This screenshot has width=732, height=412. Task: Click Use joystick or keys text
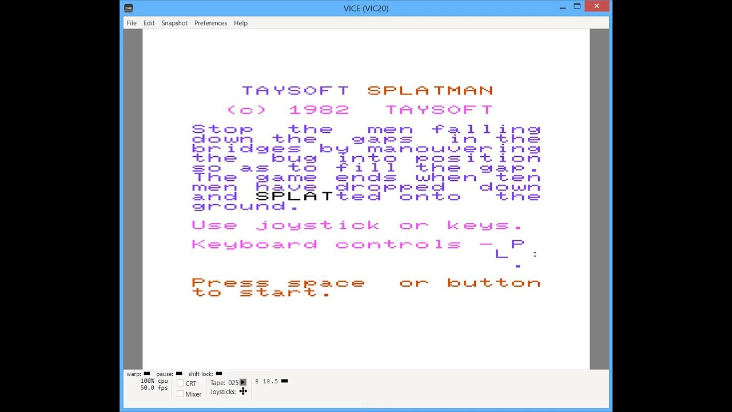point(357,225)
